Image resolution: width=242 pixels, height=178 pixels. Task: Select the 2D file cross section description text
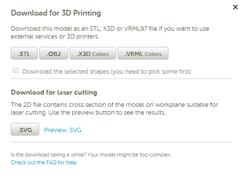(x=115, y=109)
